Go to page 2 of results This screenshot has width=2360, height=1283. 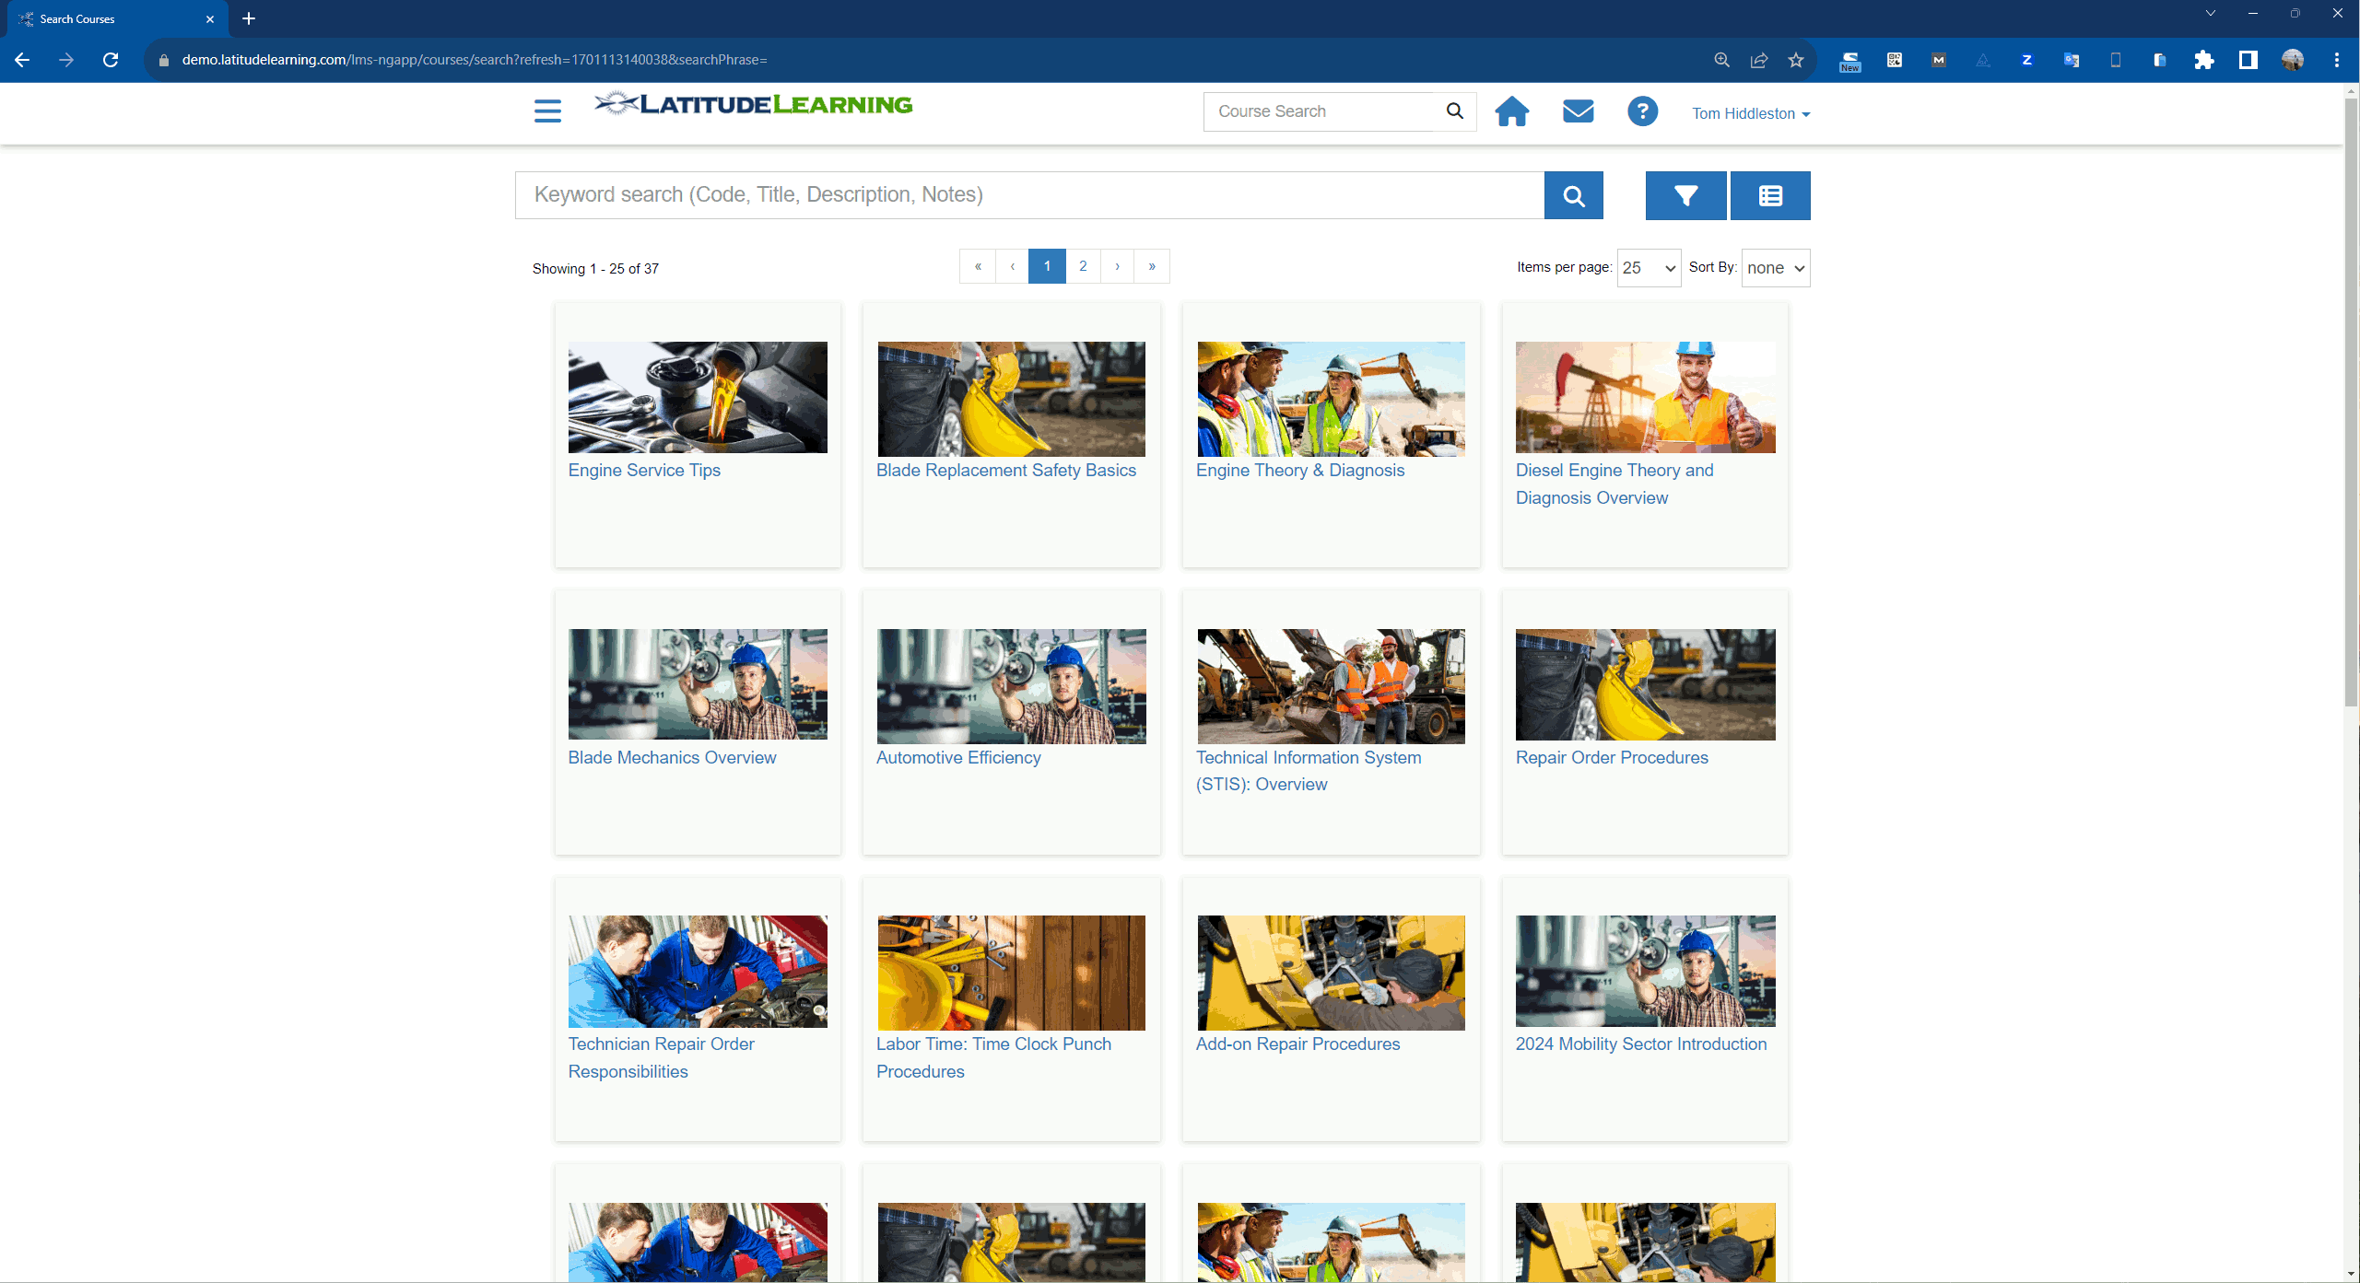tap(1083, 266)
